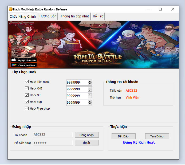Click the ShopAcGame.vn text in banner
185x165 pixels.
21,23
